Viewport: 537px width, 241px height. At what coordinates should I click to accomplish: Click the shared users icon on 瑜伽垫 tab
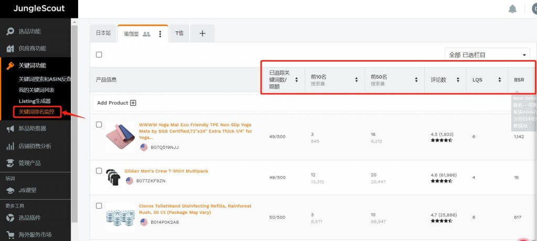point(147,34)
